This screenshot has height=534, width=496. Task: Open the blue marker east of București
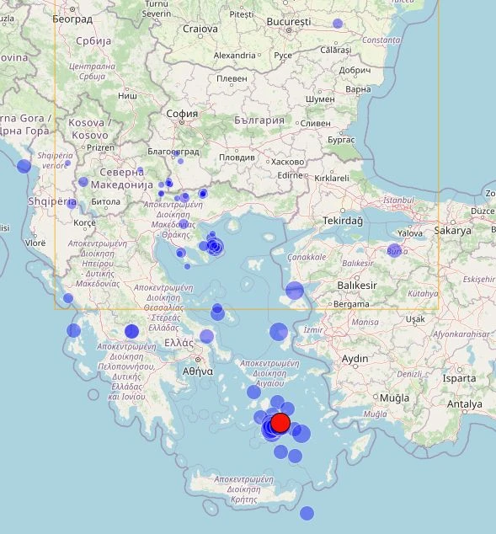pyautogui.click(x=338, y=24)
